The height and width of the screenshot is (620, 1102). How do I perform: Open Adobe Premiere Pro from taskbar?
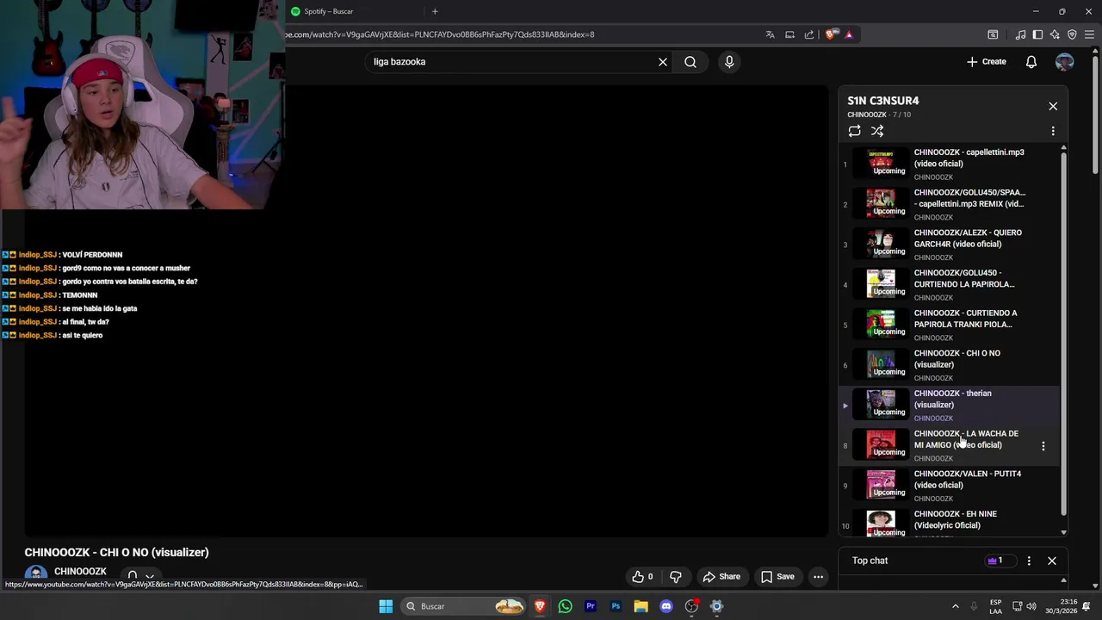(x=591, y=606)
